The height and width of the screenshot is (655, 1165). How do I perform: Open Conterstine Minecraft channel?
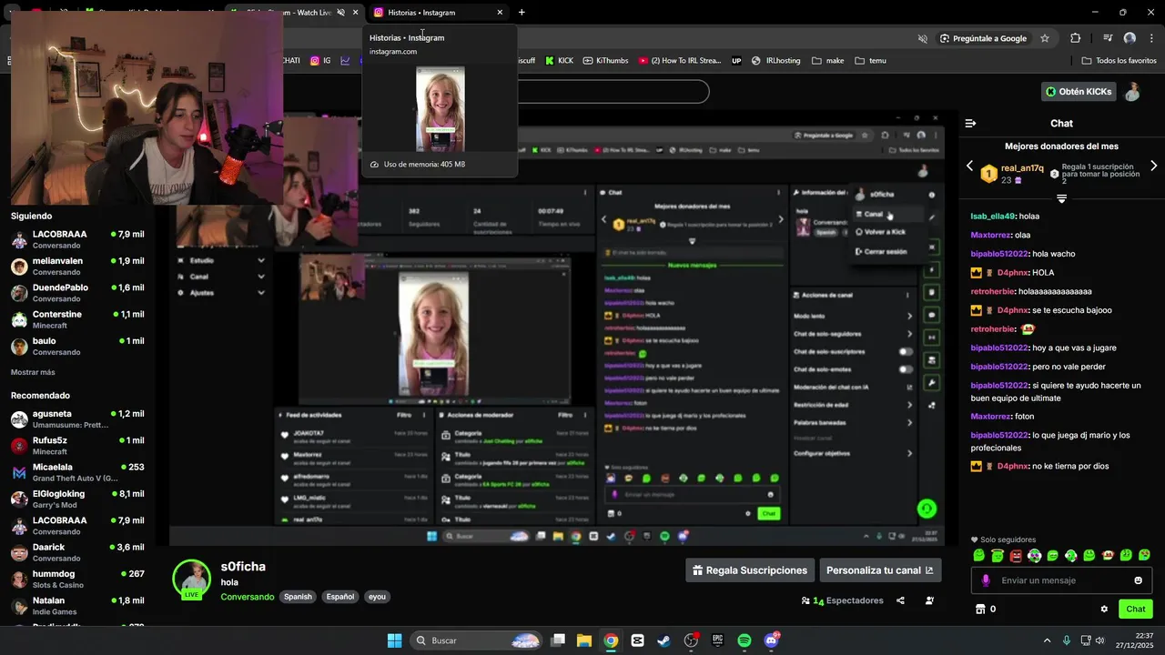(x=77, y=319)
